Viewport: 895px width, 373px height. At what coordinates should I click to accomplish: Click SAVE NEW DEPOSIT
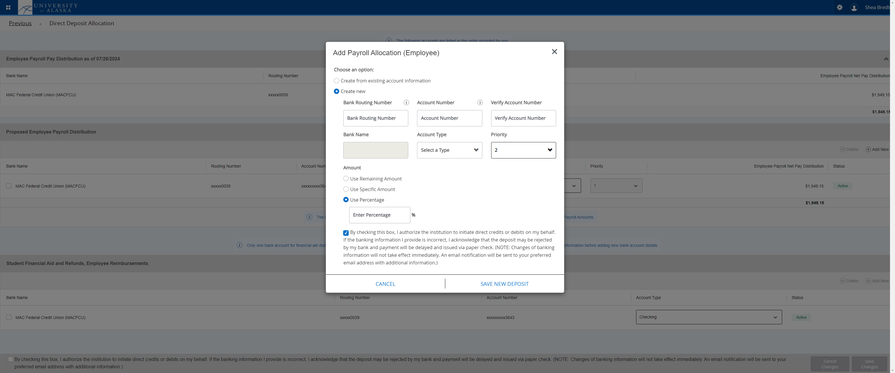[504, 284]
